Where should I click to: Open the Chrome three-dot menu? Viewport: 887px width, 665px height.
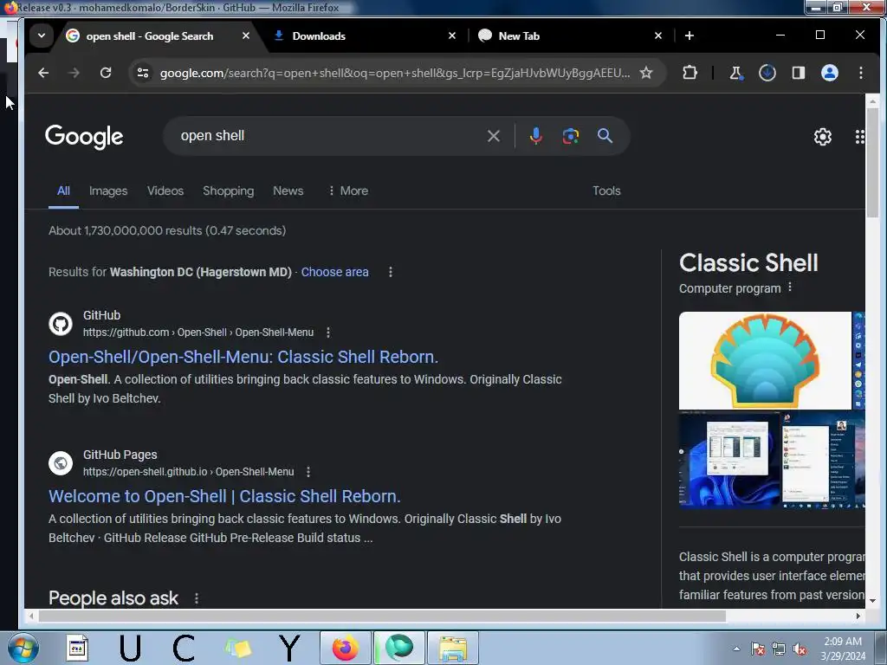click(x=860, y=73)
